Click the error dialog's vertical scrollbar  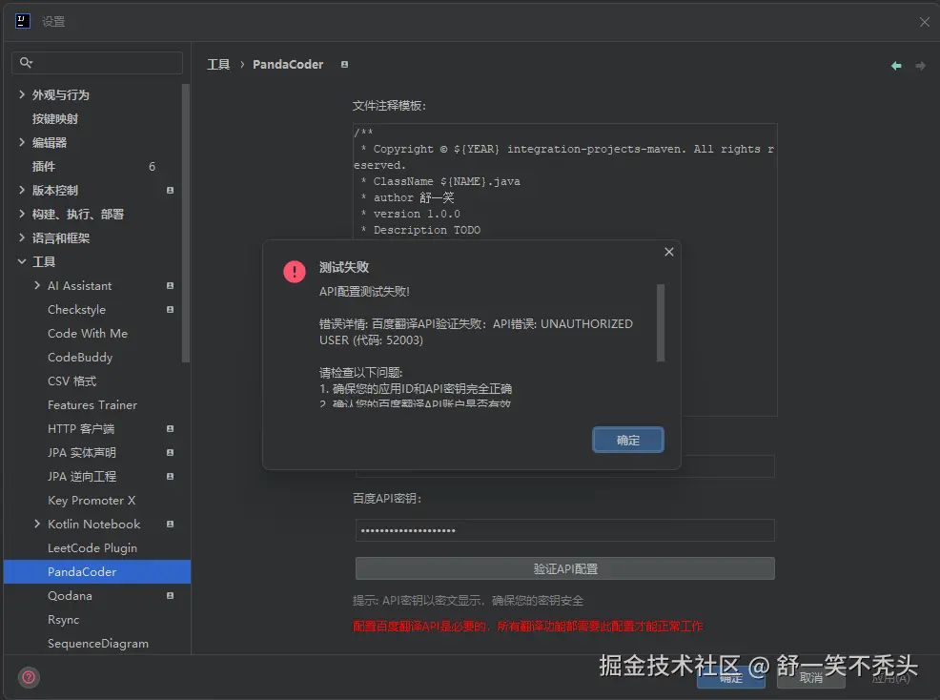click(x=661, y=322)
